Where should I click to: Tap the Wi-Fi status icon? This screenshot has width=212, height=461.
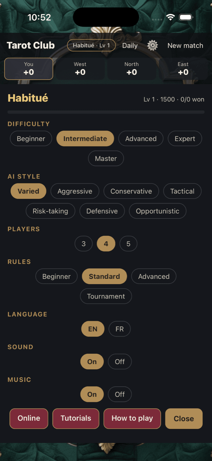point(170,17)
